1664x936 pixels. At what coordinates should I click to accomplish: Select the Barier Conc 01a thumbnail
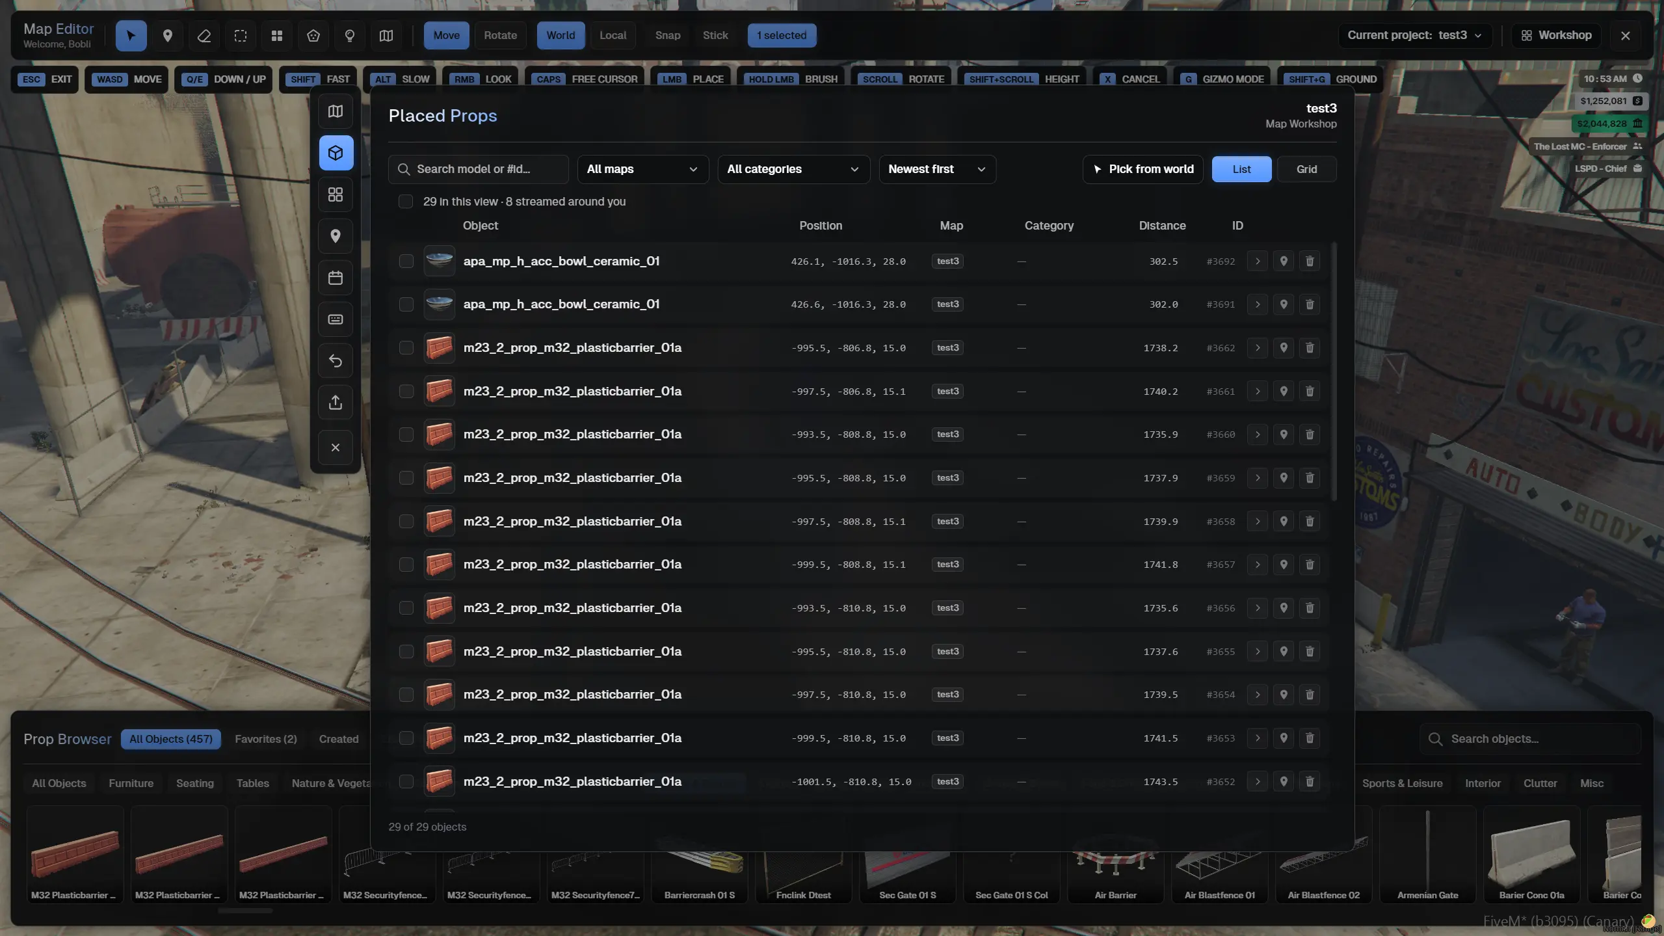[1531, 854]
